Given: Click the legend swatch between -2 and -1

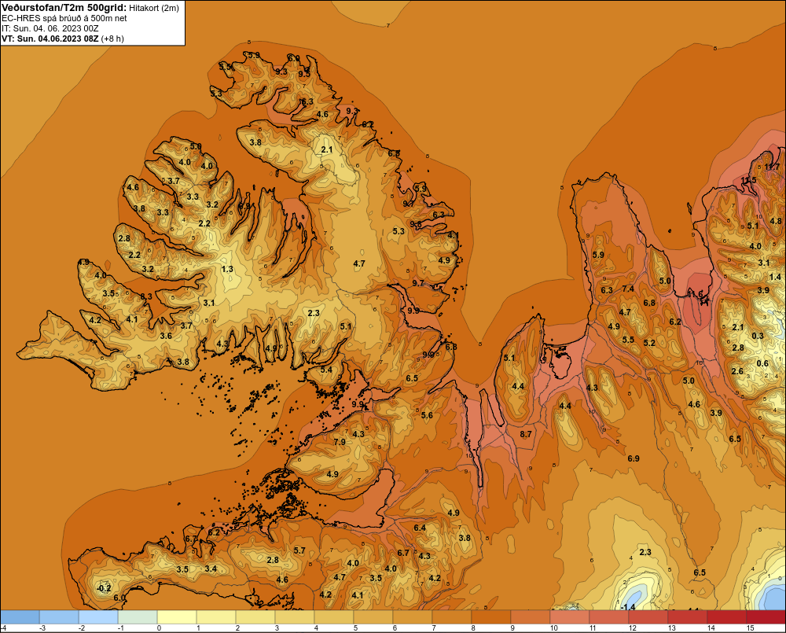Looking at the screenshot, I should pos(99,616).
